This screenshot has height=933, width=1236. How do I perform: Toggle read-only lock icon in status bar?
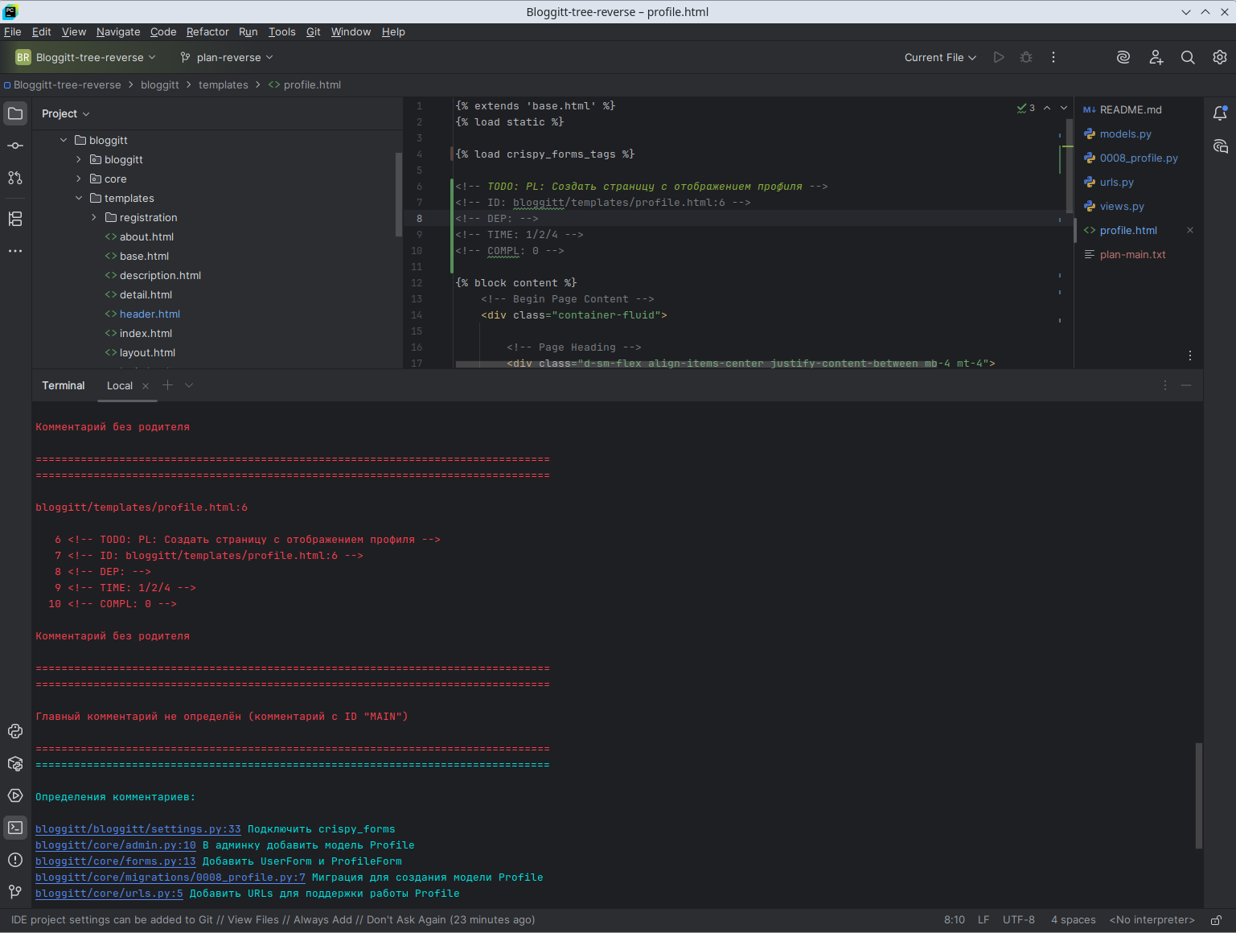pyautogui.click(x=1217, y=920)
